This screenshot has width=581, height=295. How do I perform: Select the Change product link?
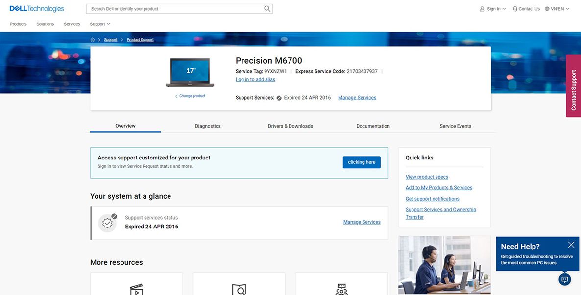(190, 96)
